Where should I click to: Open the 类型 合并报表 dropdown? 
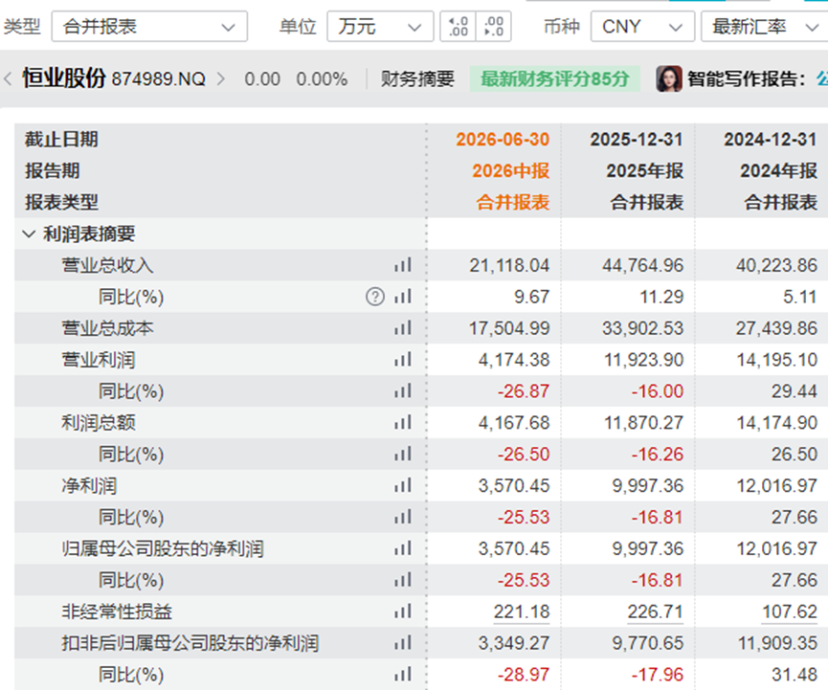click(x=149, y=27)
